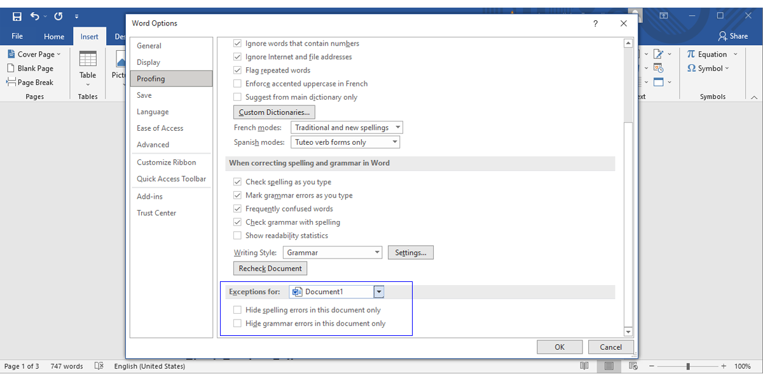Switch to Web Layout view in status bar
763x381 pixels.
[633, 366]
